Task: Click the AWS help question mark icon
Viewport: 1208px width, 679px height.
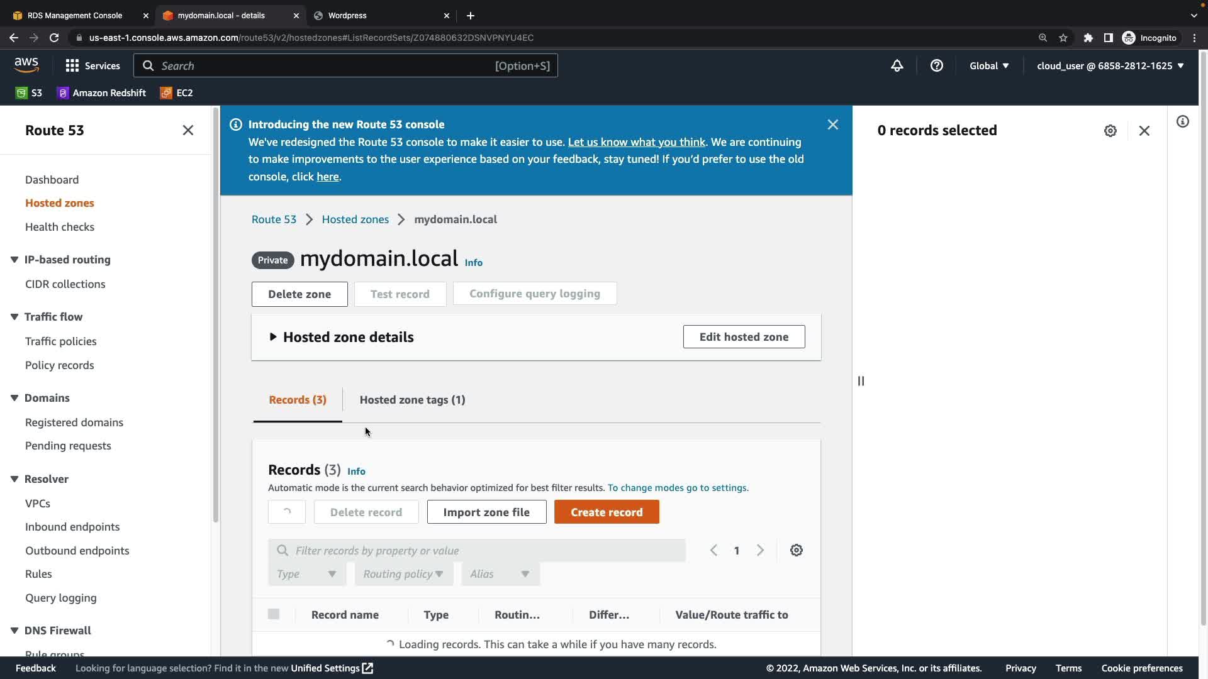Action: (x=936, y=66)
